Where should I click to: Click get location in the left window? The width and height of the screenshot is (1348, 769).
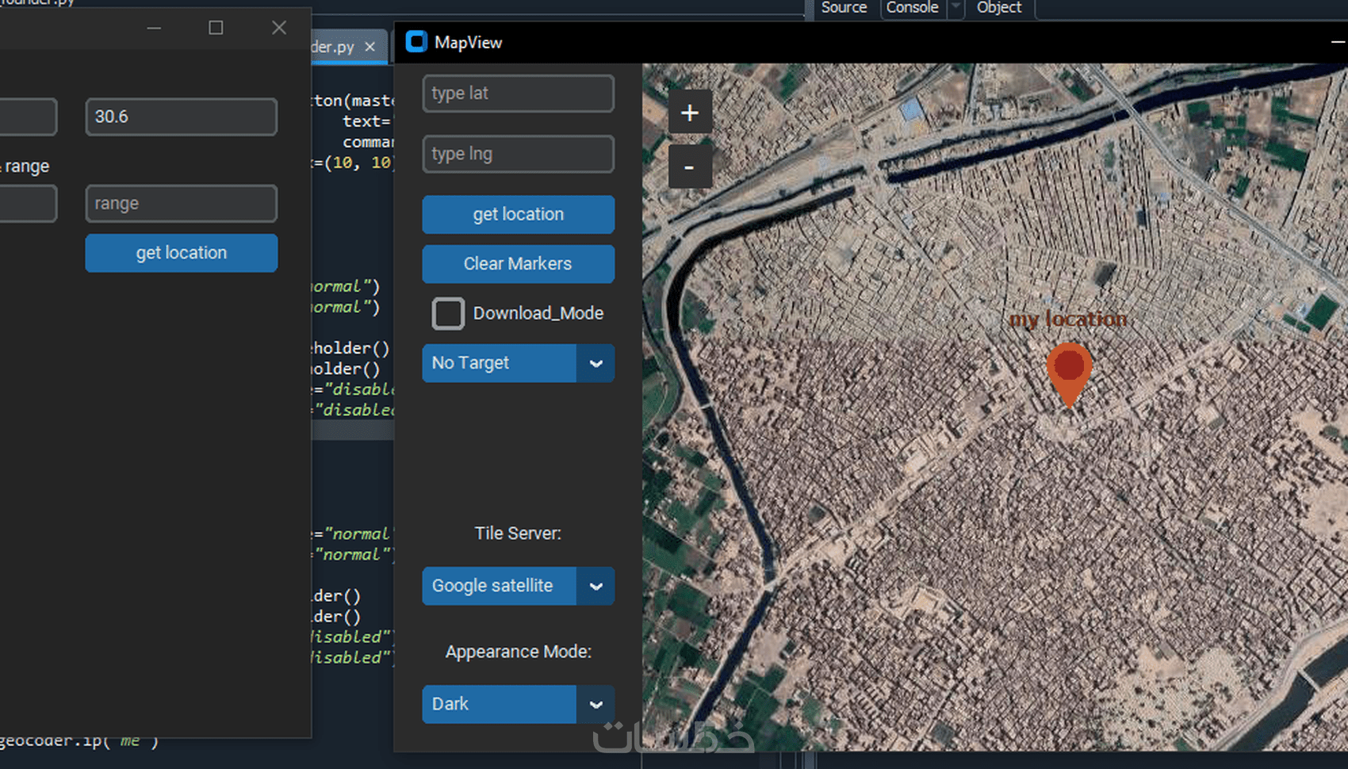182,253
